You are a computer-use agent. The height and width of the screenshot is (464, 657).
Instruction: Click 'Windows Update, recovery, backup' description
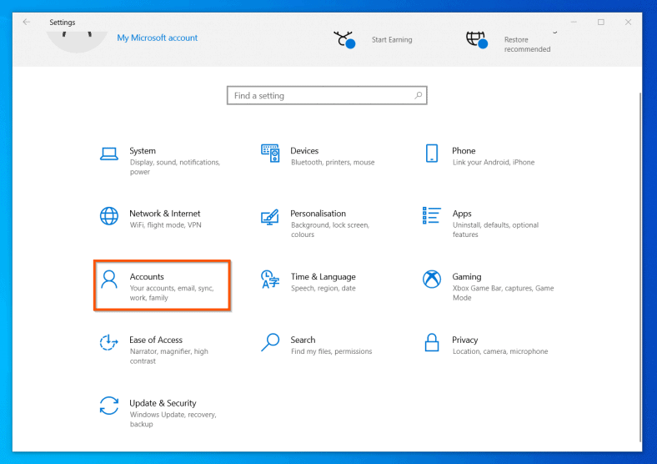[173, 419]
